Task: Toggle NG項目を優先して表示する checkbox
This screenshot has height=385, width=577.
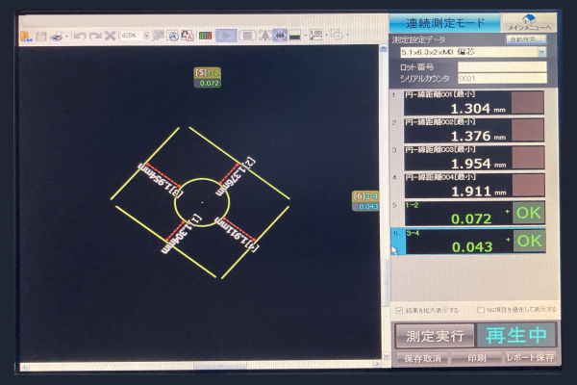Action: [480, 310]
